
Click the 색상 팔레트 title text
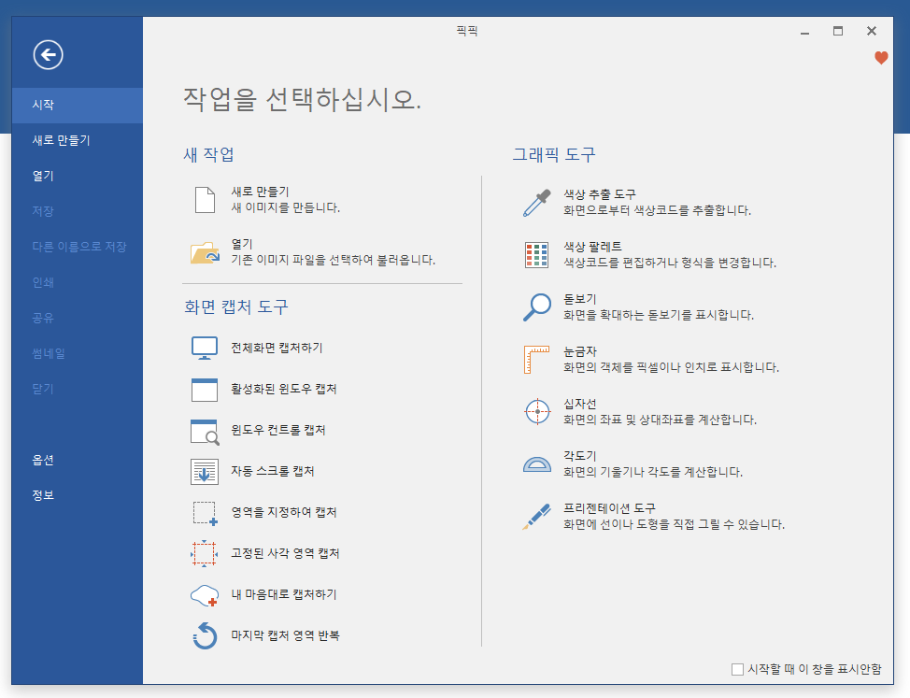point(592,247)
